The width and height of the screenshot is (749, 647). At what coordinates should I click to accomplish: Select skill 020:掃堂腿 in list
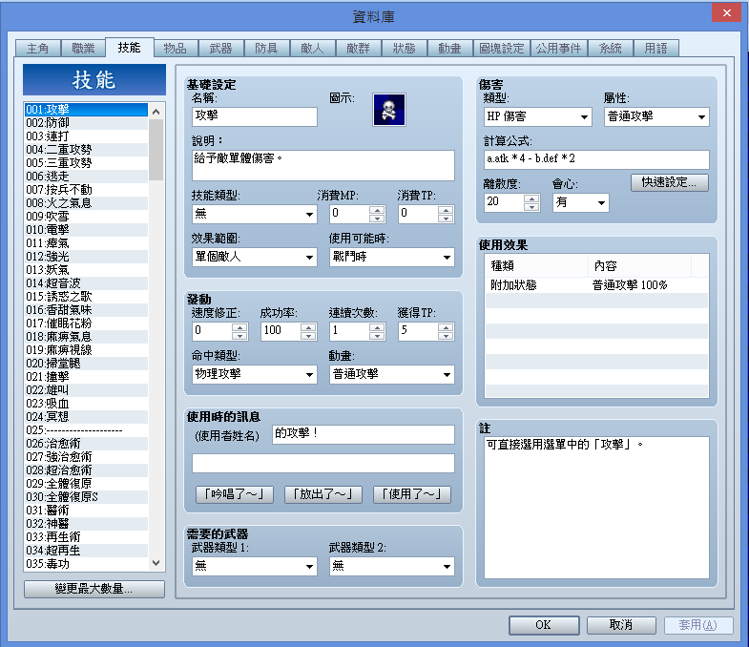(x=86, y=364)
